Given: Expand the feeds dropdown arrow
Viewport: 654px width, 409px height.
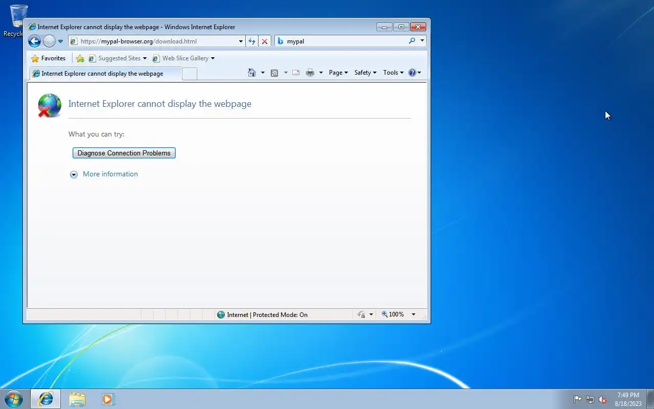Looking at the screenshot, I should [286, 73].
